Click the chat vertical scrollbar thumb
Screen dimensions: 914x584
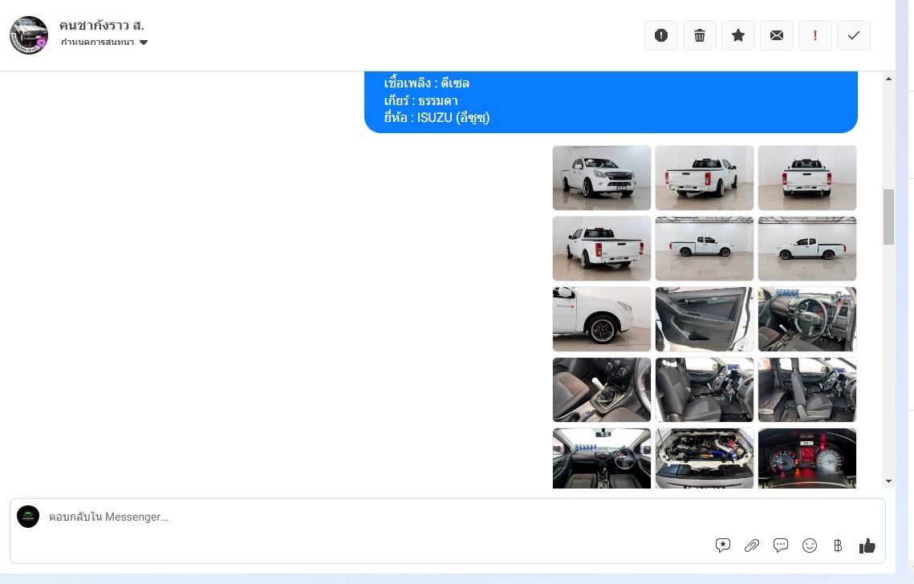point(888,217)
